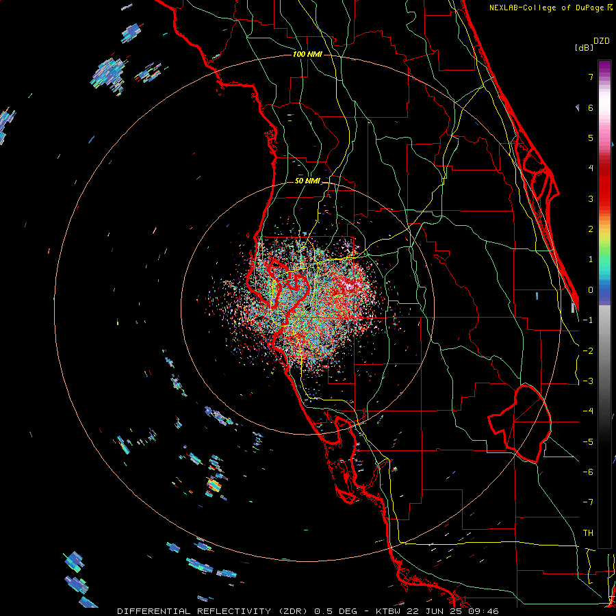
Task: Click the 100 NMI range ring label
Action: tap(307, 54)
